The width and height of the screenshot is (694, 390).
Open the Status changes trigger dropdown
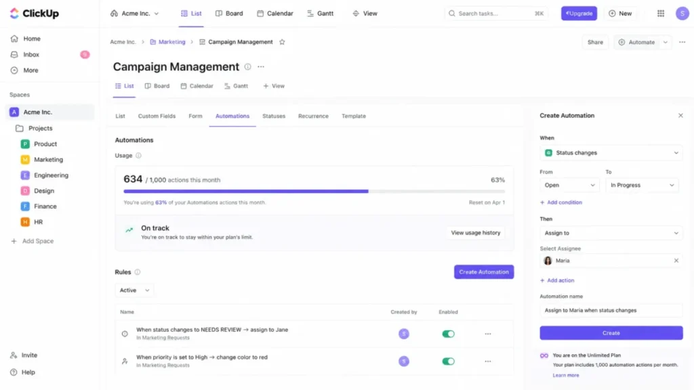click(611, 152)
